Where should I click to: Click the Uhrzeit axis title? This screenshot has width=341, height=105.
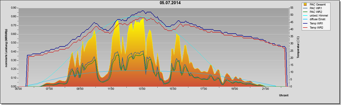click(x=284, y=96)
